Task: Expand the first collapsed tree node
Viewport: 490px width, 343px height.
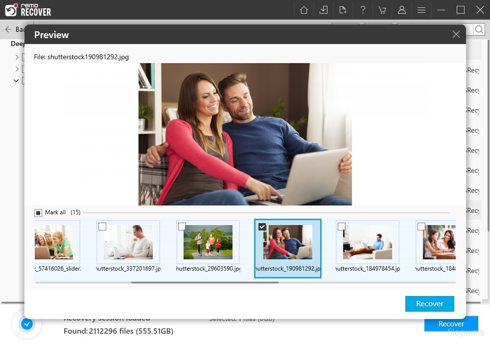Action: click(x=17, y=57)
